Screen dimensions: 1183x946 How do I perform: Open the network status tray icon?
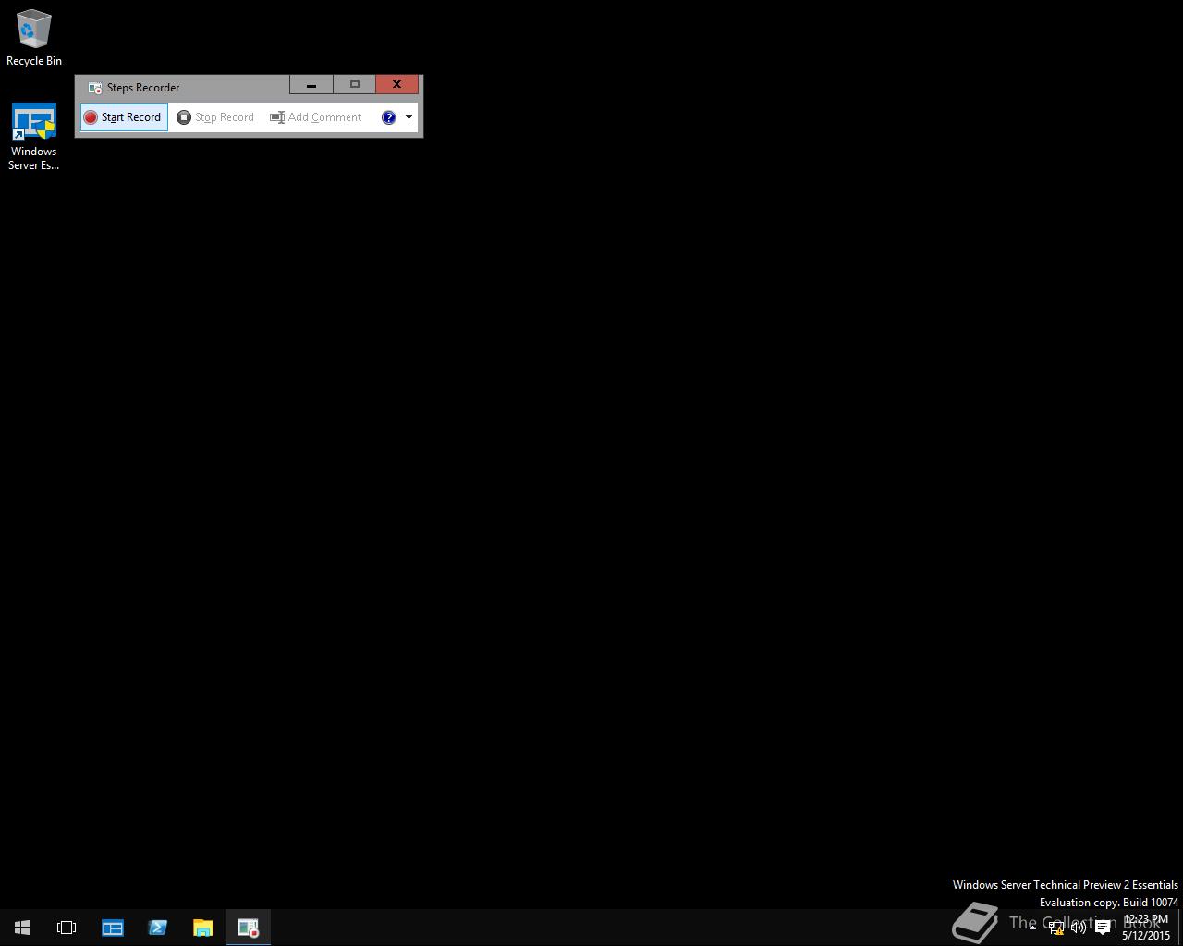coord(1055,928)
